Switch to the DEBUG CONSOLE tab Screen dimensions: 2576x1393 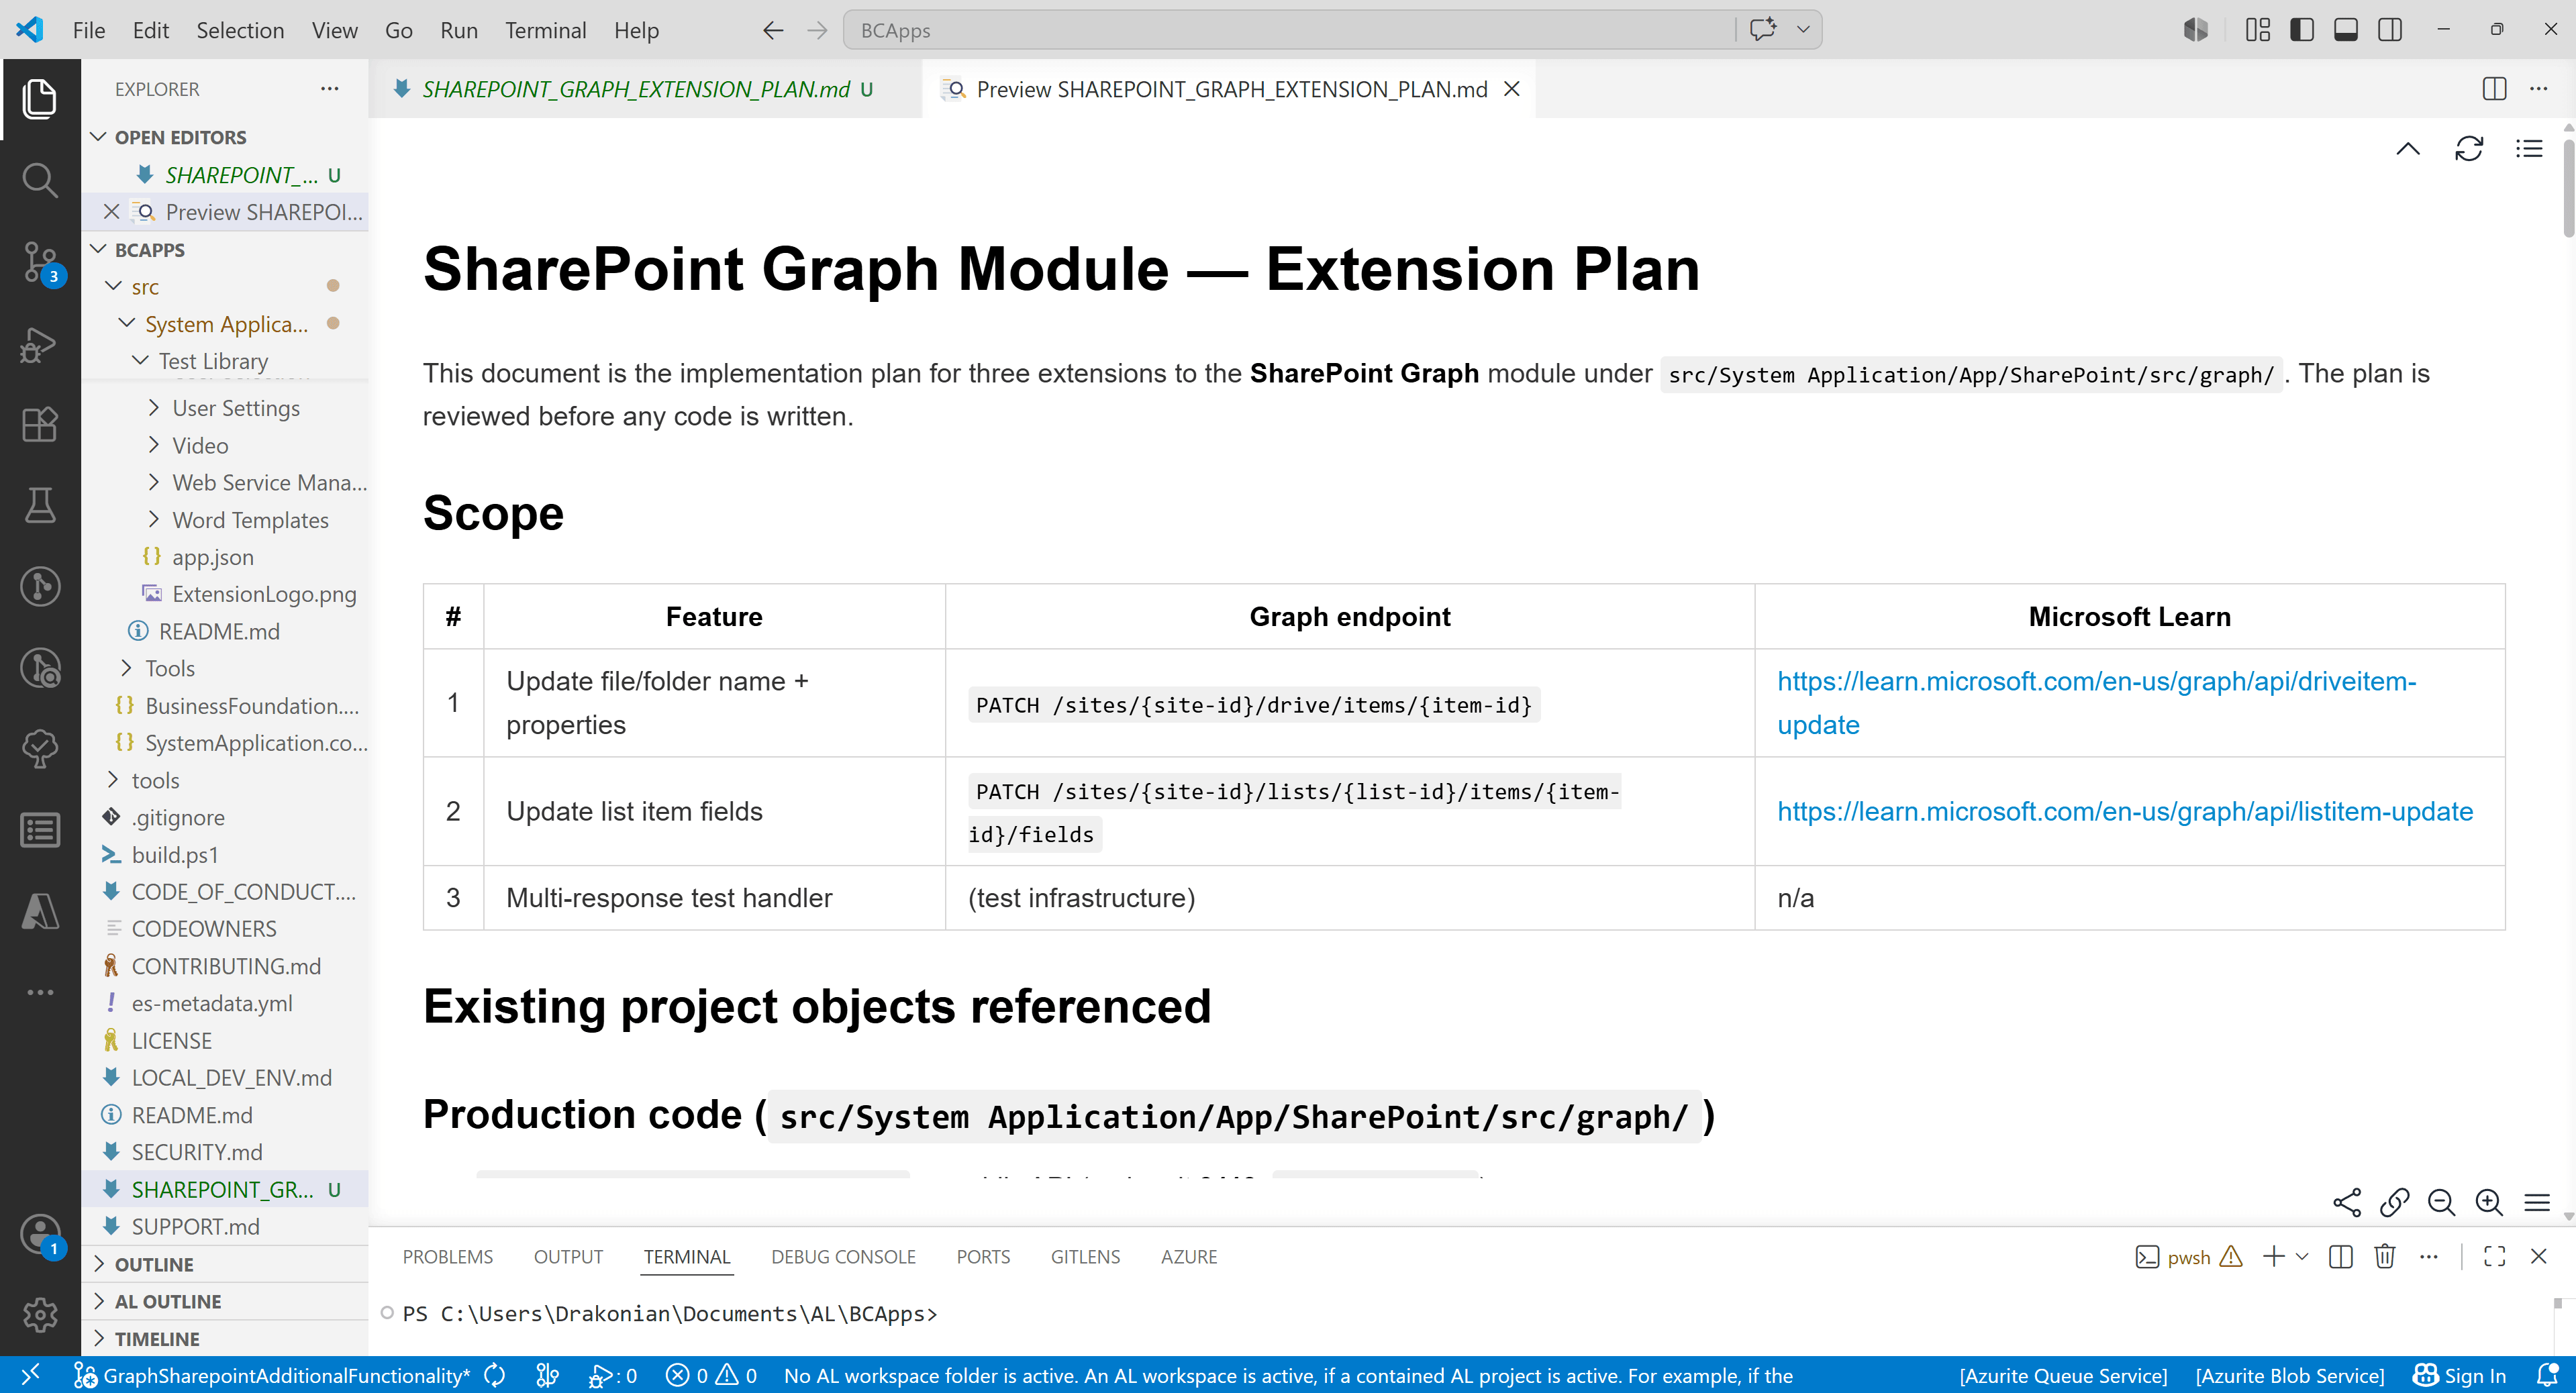tap(843, 1256)
